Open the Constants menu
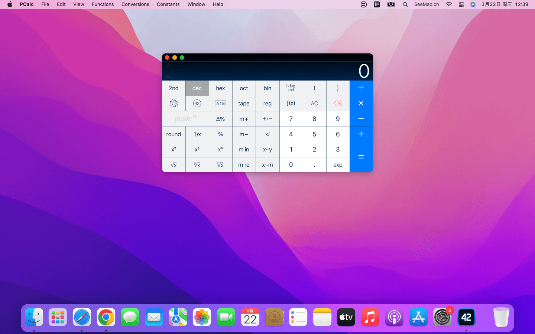 168,4
